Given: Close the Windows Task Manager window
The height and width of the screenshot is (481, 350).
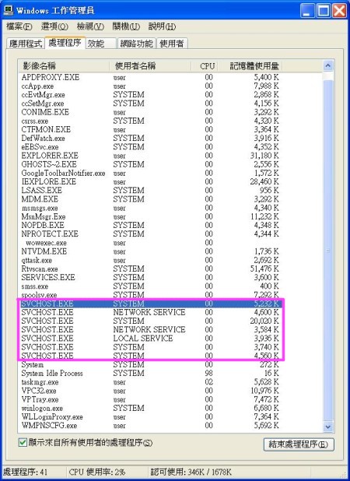Looking at the screenshot, I should tap(339, 12).
